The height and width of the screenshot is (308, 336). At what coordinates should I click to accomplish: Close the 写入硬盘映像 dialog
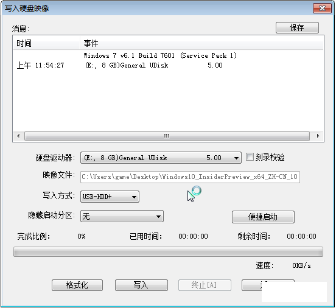322,9
